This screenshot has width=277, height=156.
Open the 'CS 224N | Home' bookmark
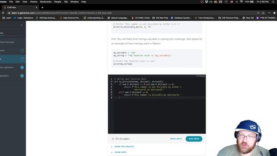tap(141, 18)
